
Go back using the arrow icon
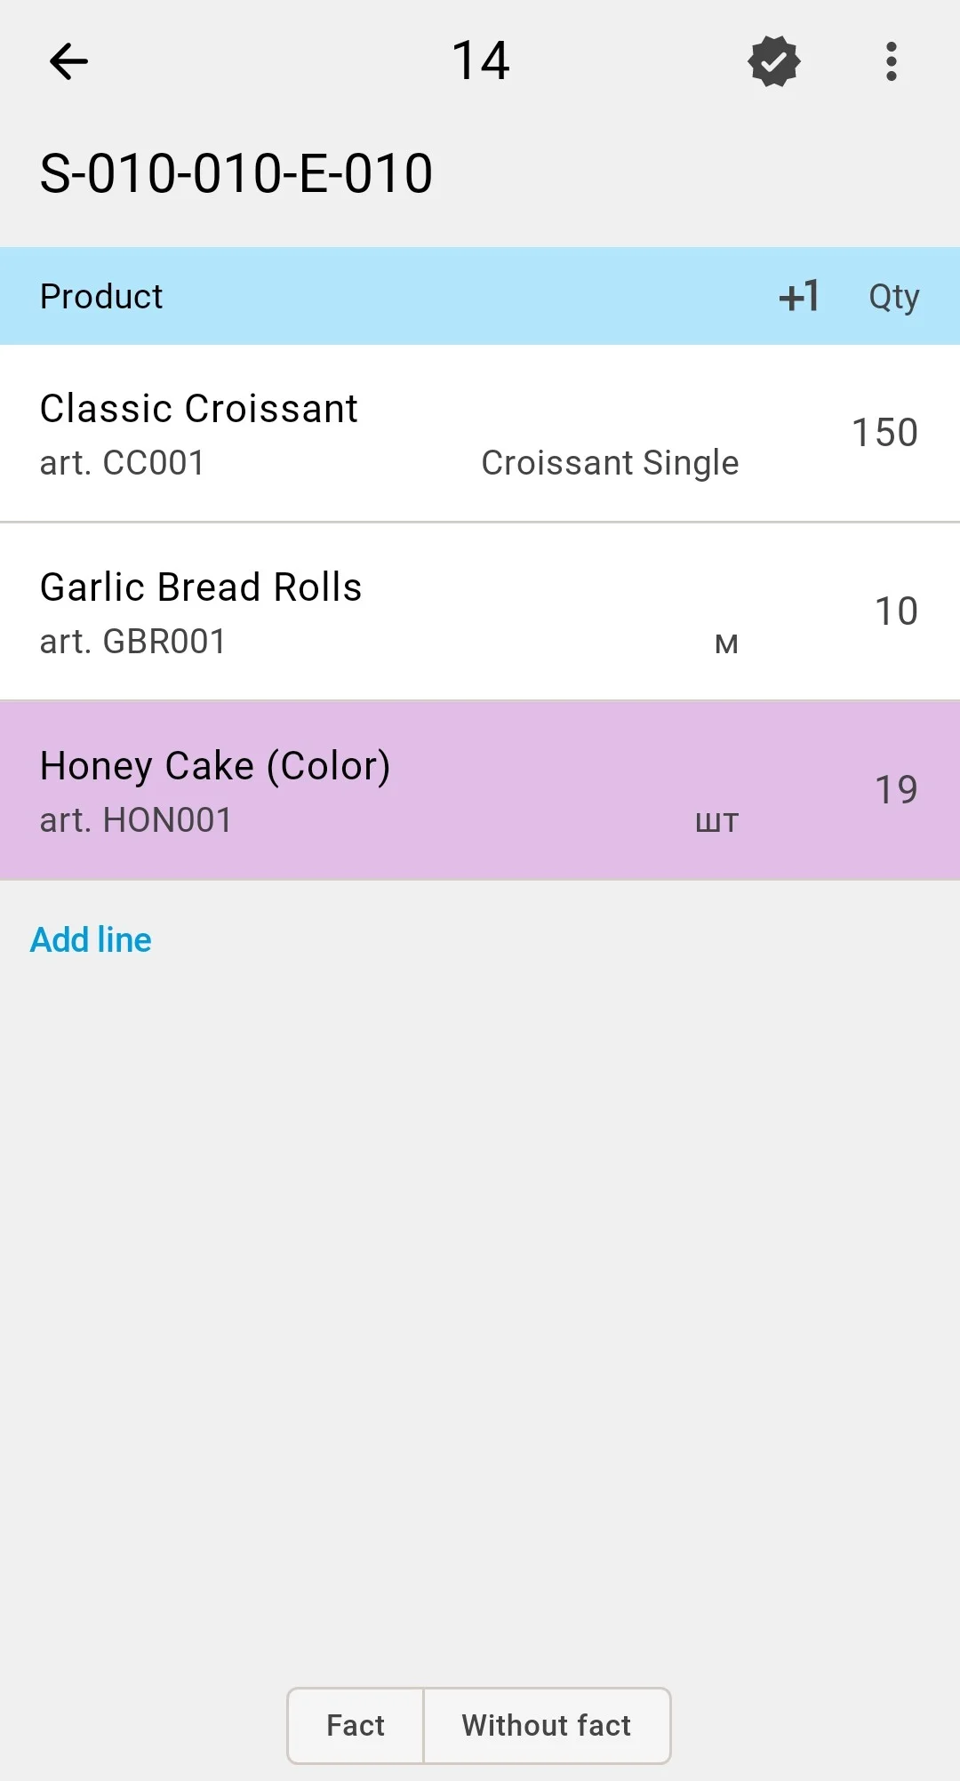68,61
